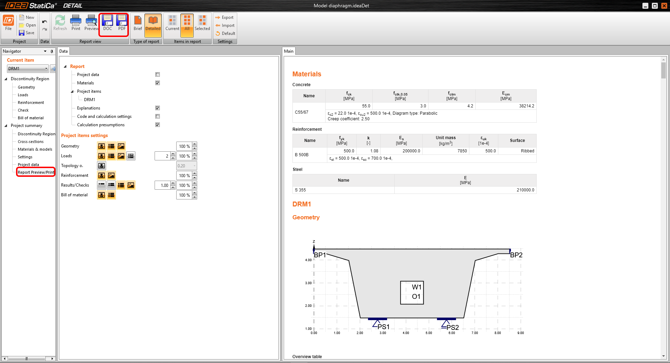Open the DRM1 current item dropdown
The image size is (670, 363).
click(x=46, y=69)
